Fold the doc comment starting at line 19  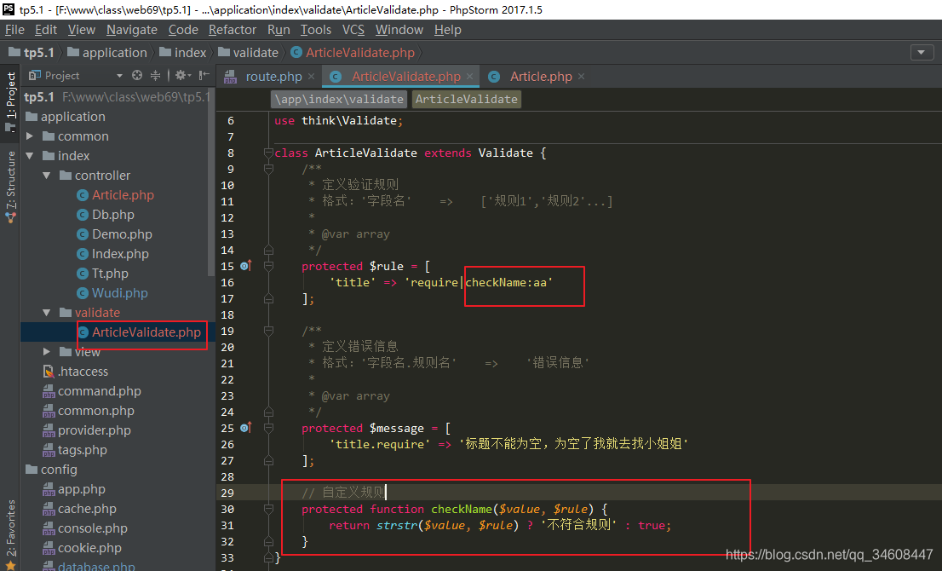pos(268,331)
